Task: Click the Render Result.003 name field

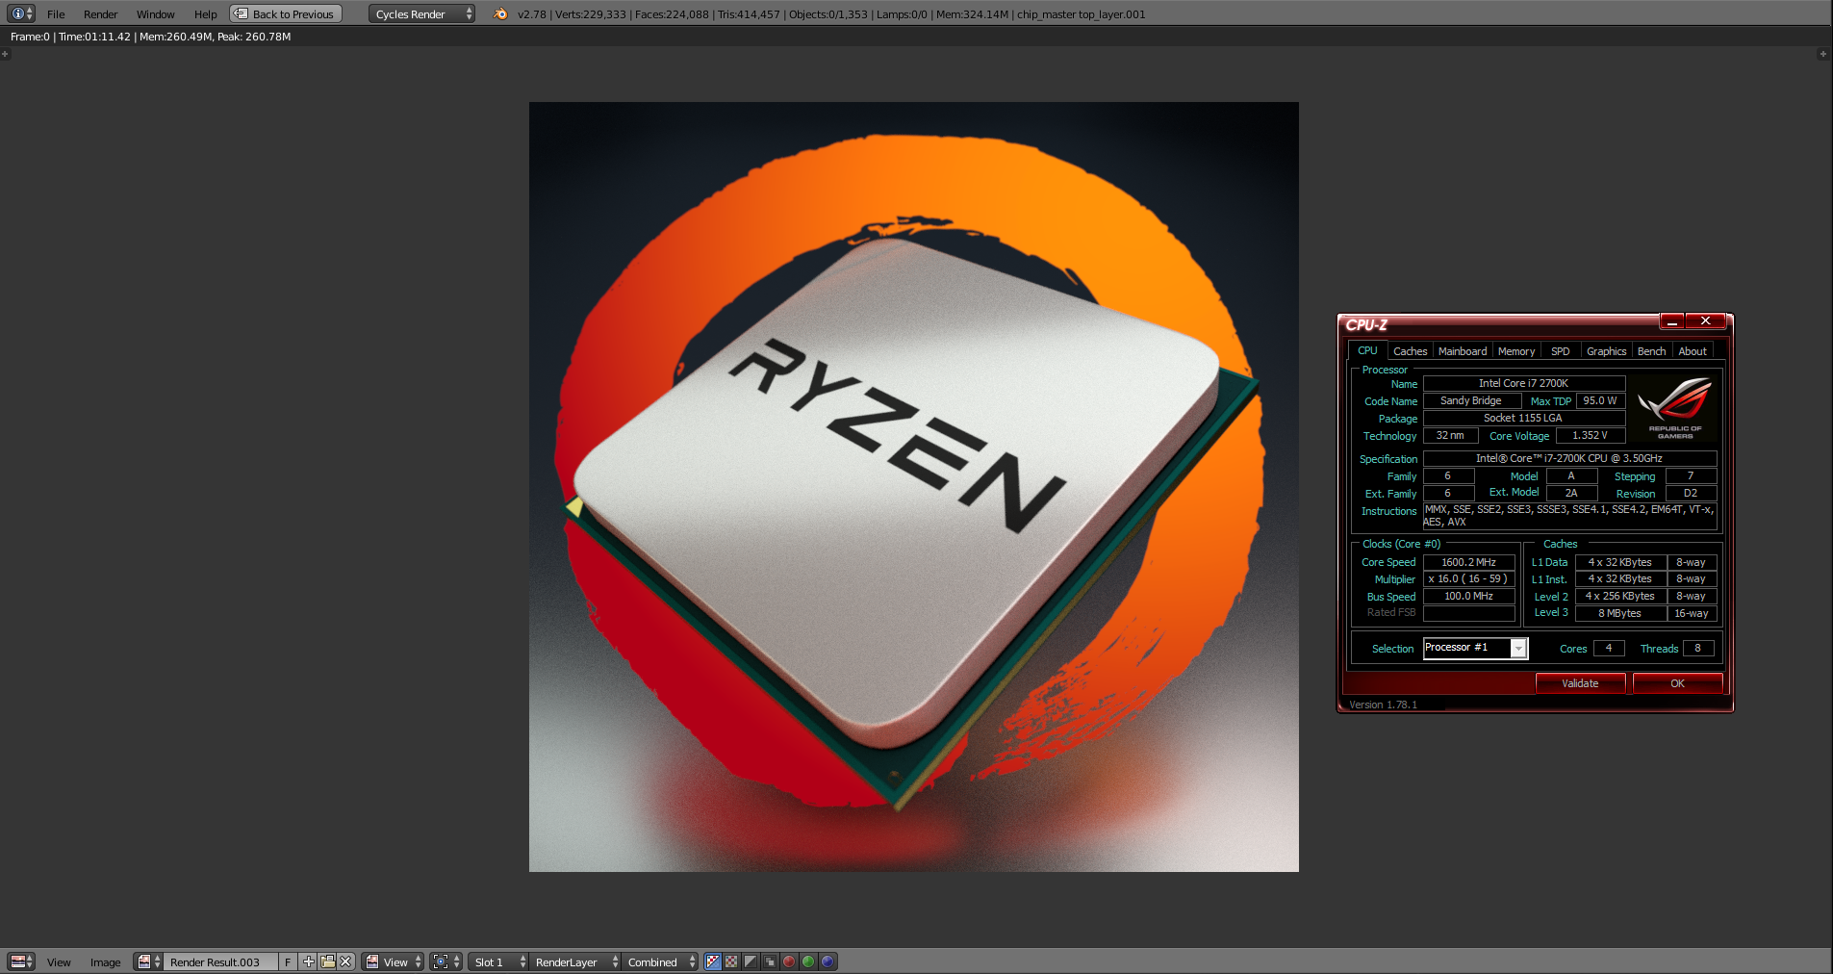Action: [220, 961]
